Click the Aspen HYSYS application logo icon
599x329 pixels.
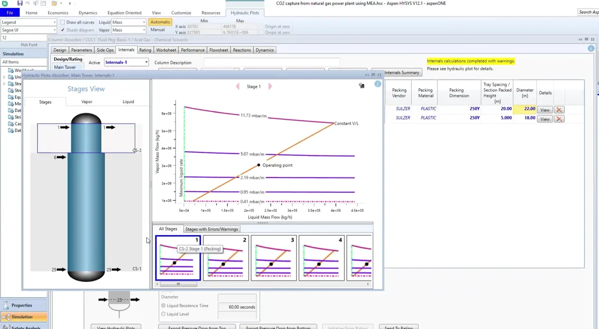click(5, 3)
